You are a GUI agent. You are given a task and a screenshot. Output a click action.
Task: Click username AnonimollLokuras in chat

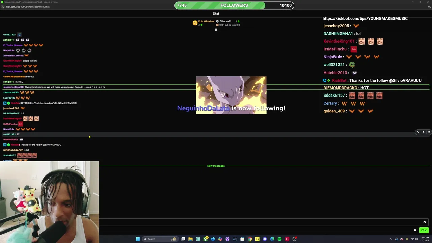[x=13, y=56]
